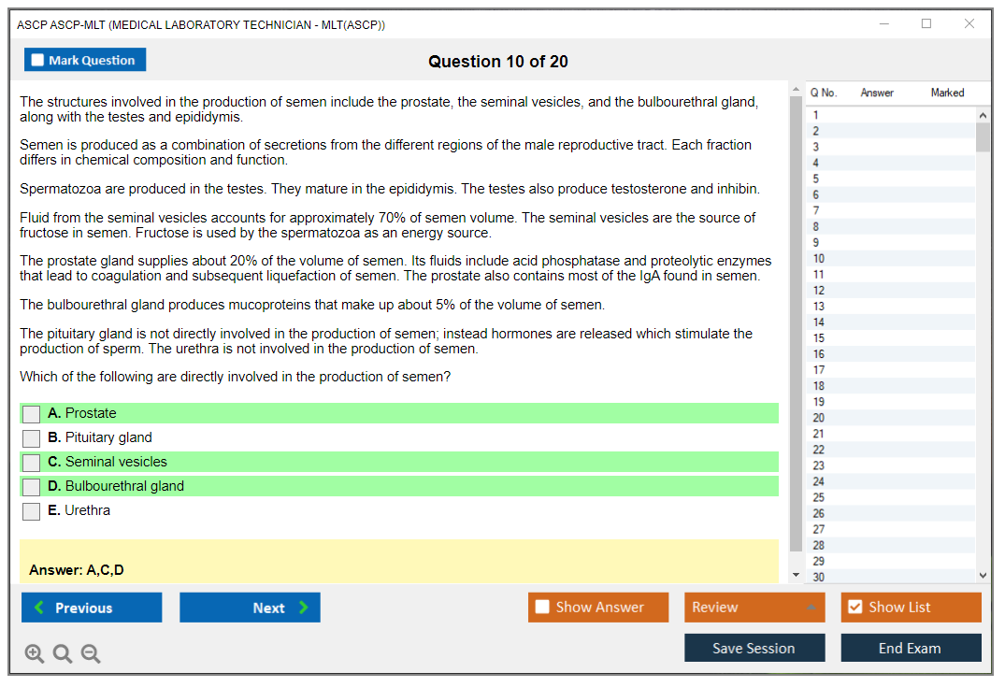This screenshot has height=687, width=1005.
Task: Click the zoom out magnifier icon
Action: point(91,654)
